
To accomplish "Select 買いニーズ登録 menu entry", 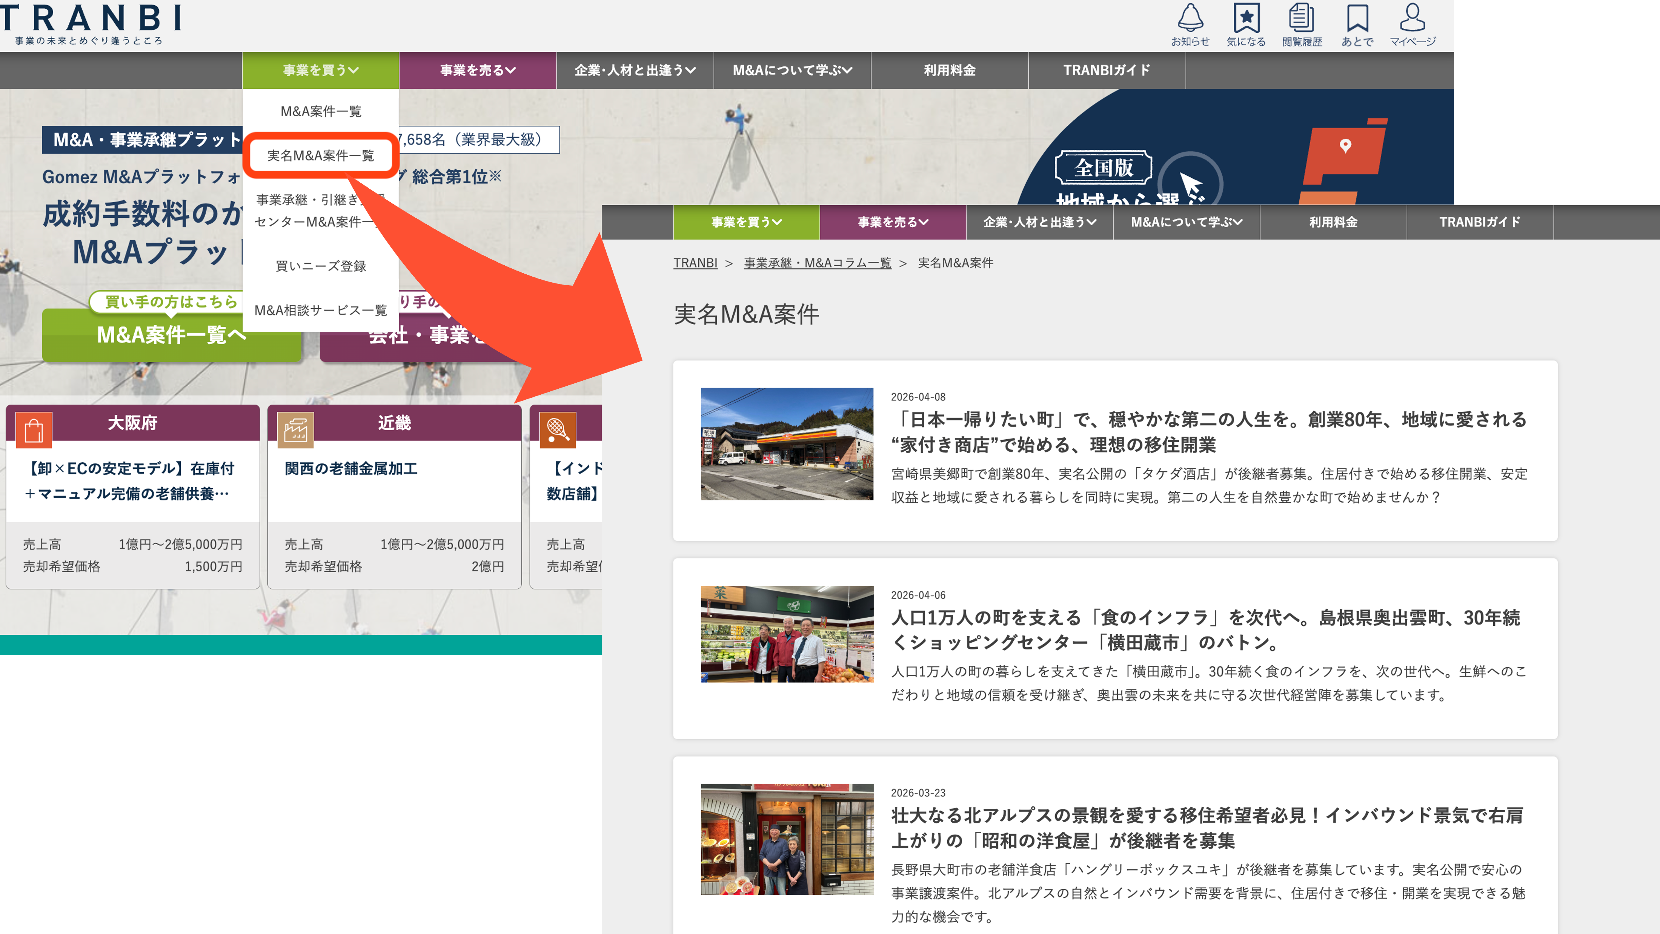I will (320, 266).
